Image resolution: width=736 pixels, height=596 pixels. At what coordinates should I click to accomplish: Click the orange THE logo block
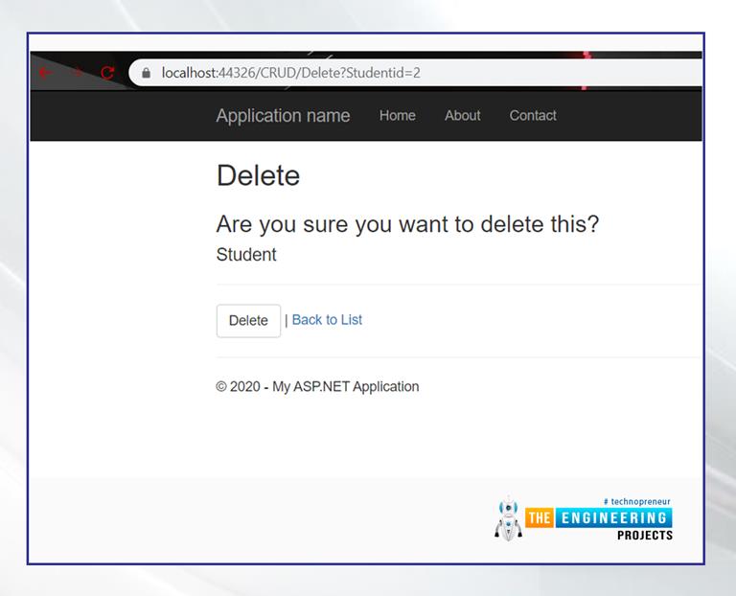tap(540, 518)
